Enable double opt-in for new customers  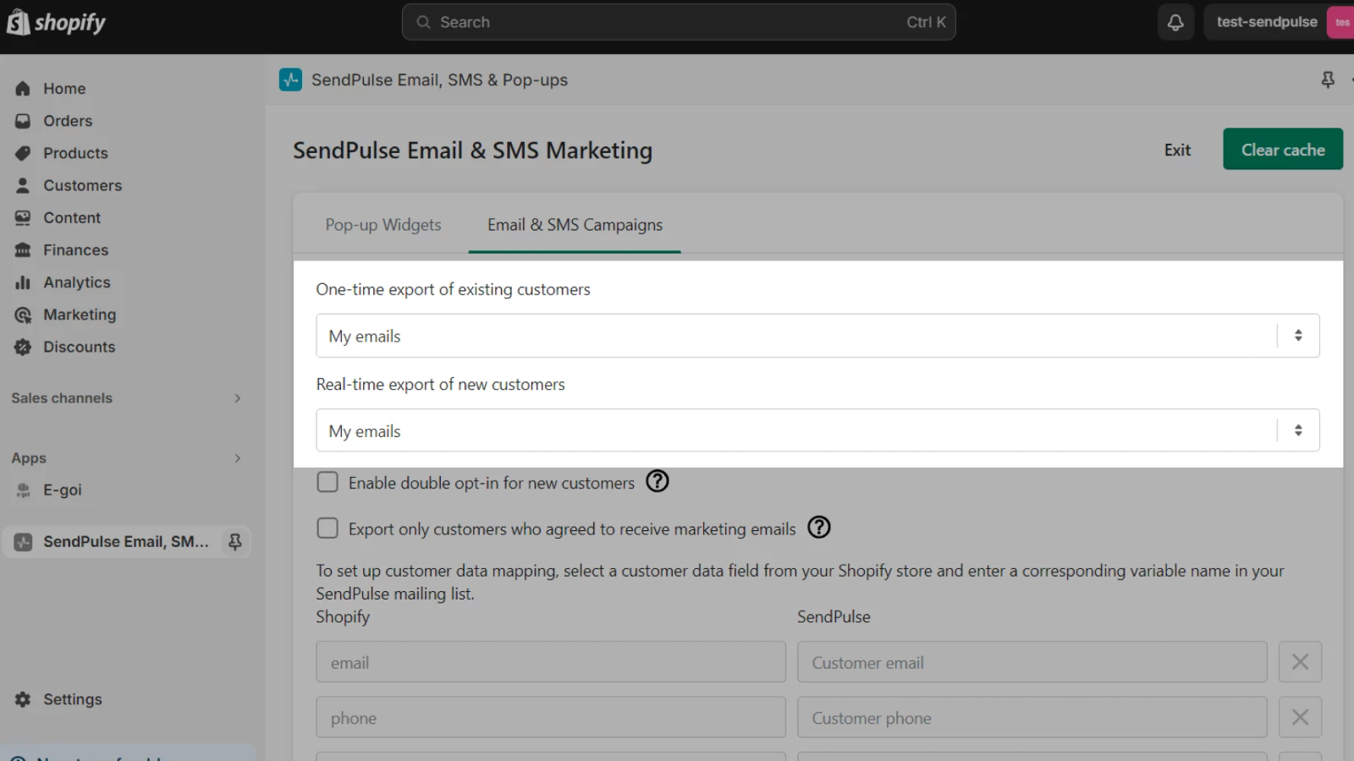pos(327,482)
